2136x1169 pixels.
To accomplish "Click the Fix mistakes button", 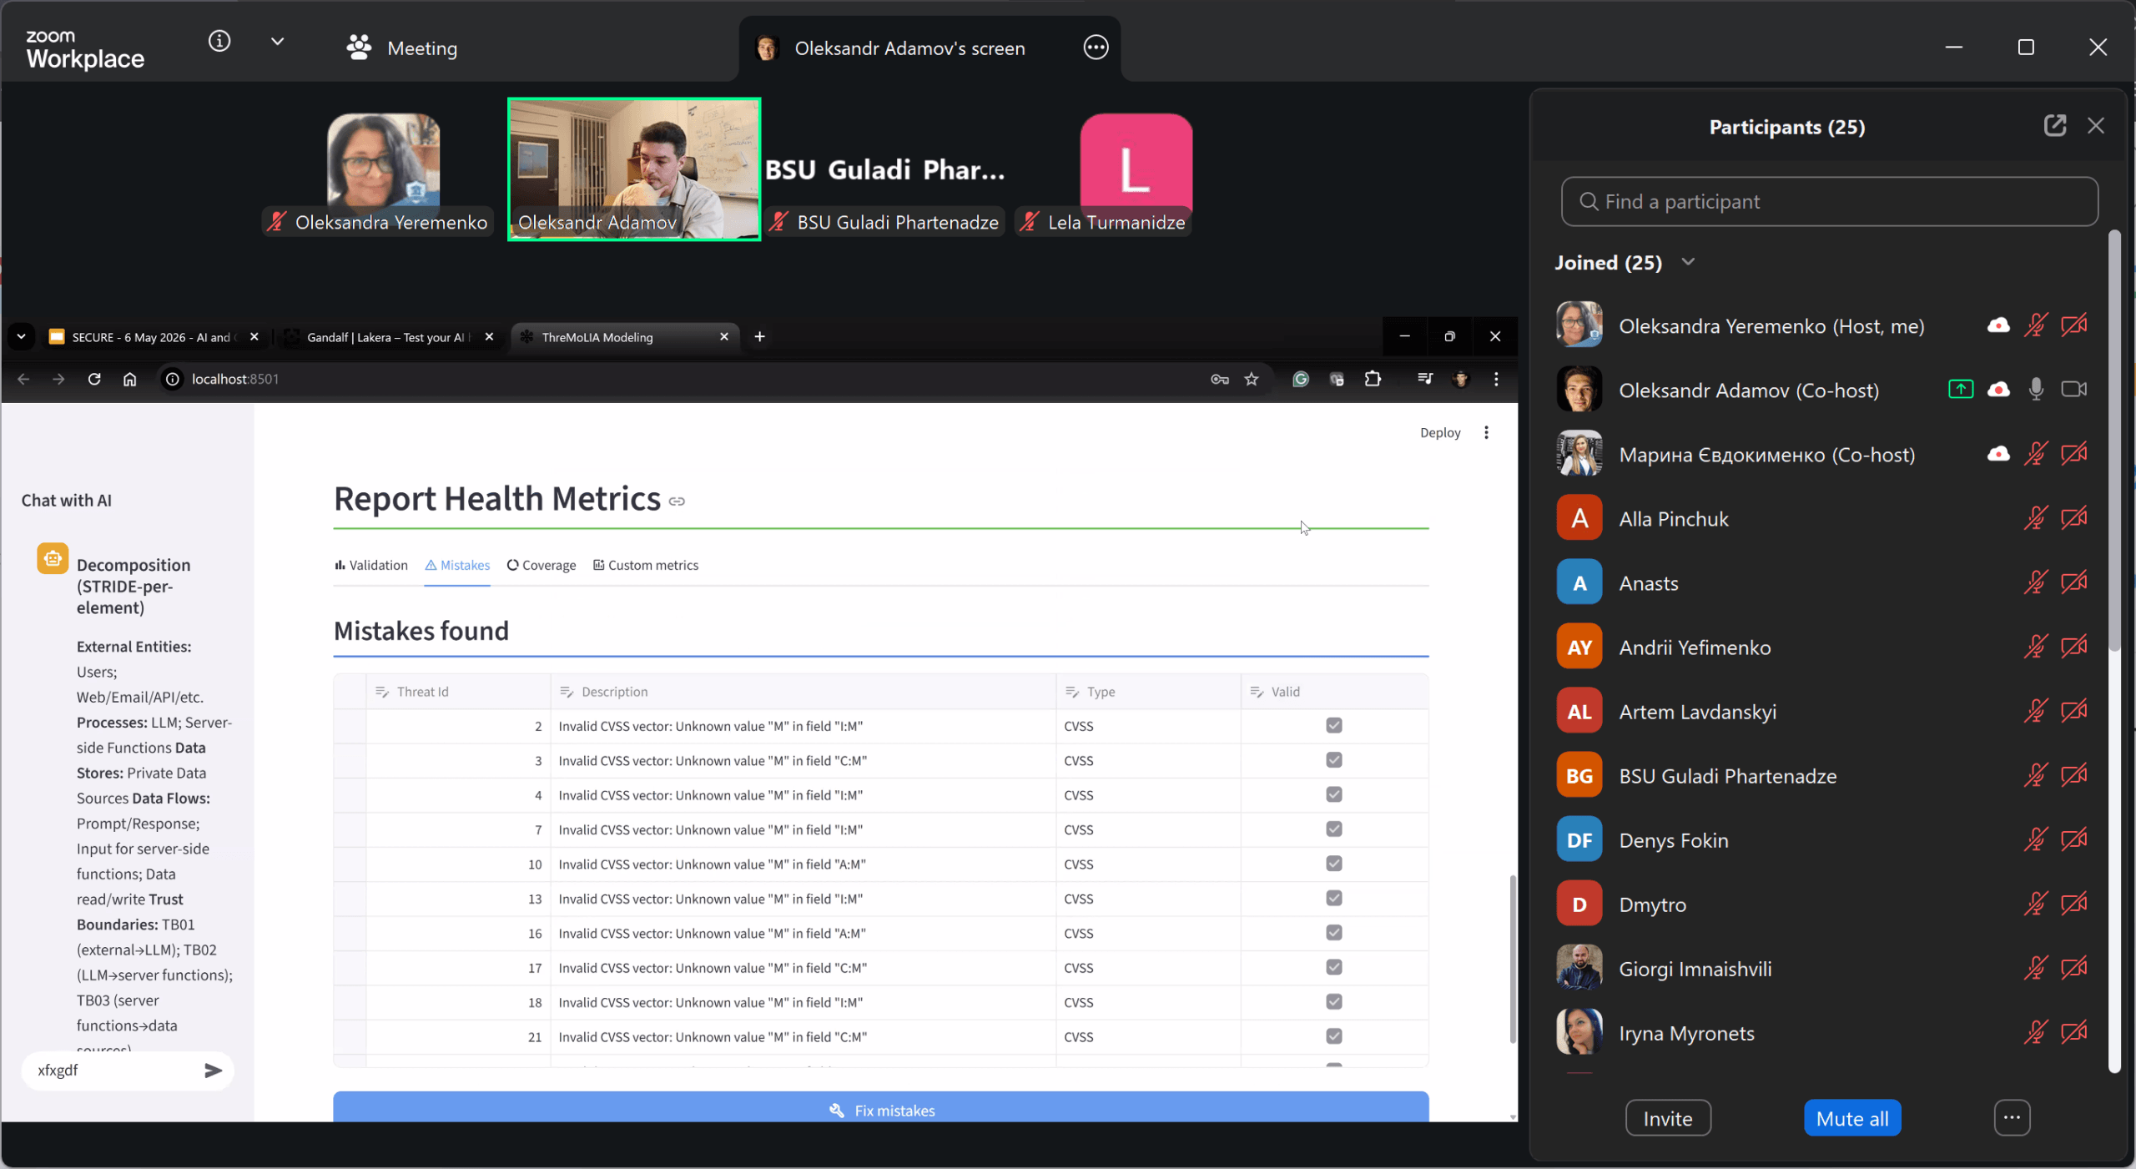I will click(x=880, y=1108).
